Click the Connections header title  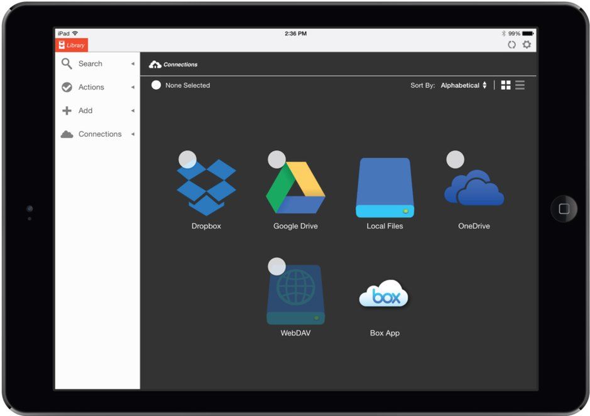coord(180,65)
